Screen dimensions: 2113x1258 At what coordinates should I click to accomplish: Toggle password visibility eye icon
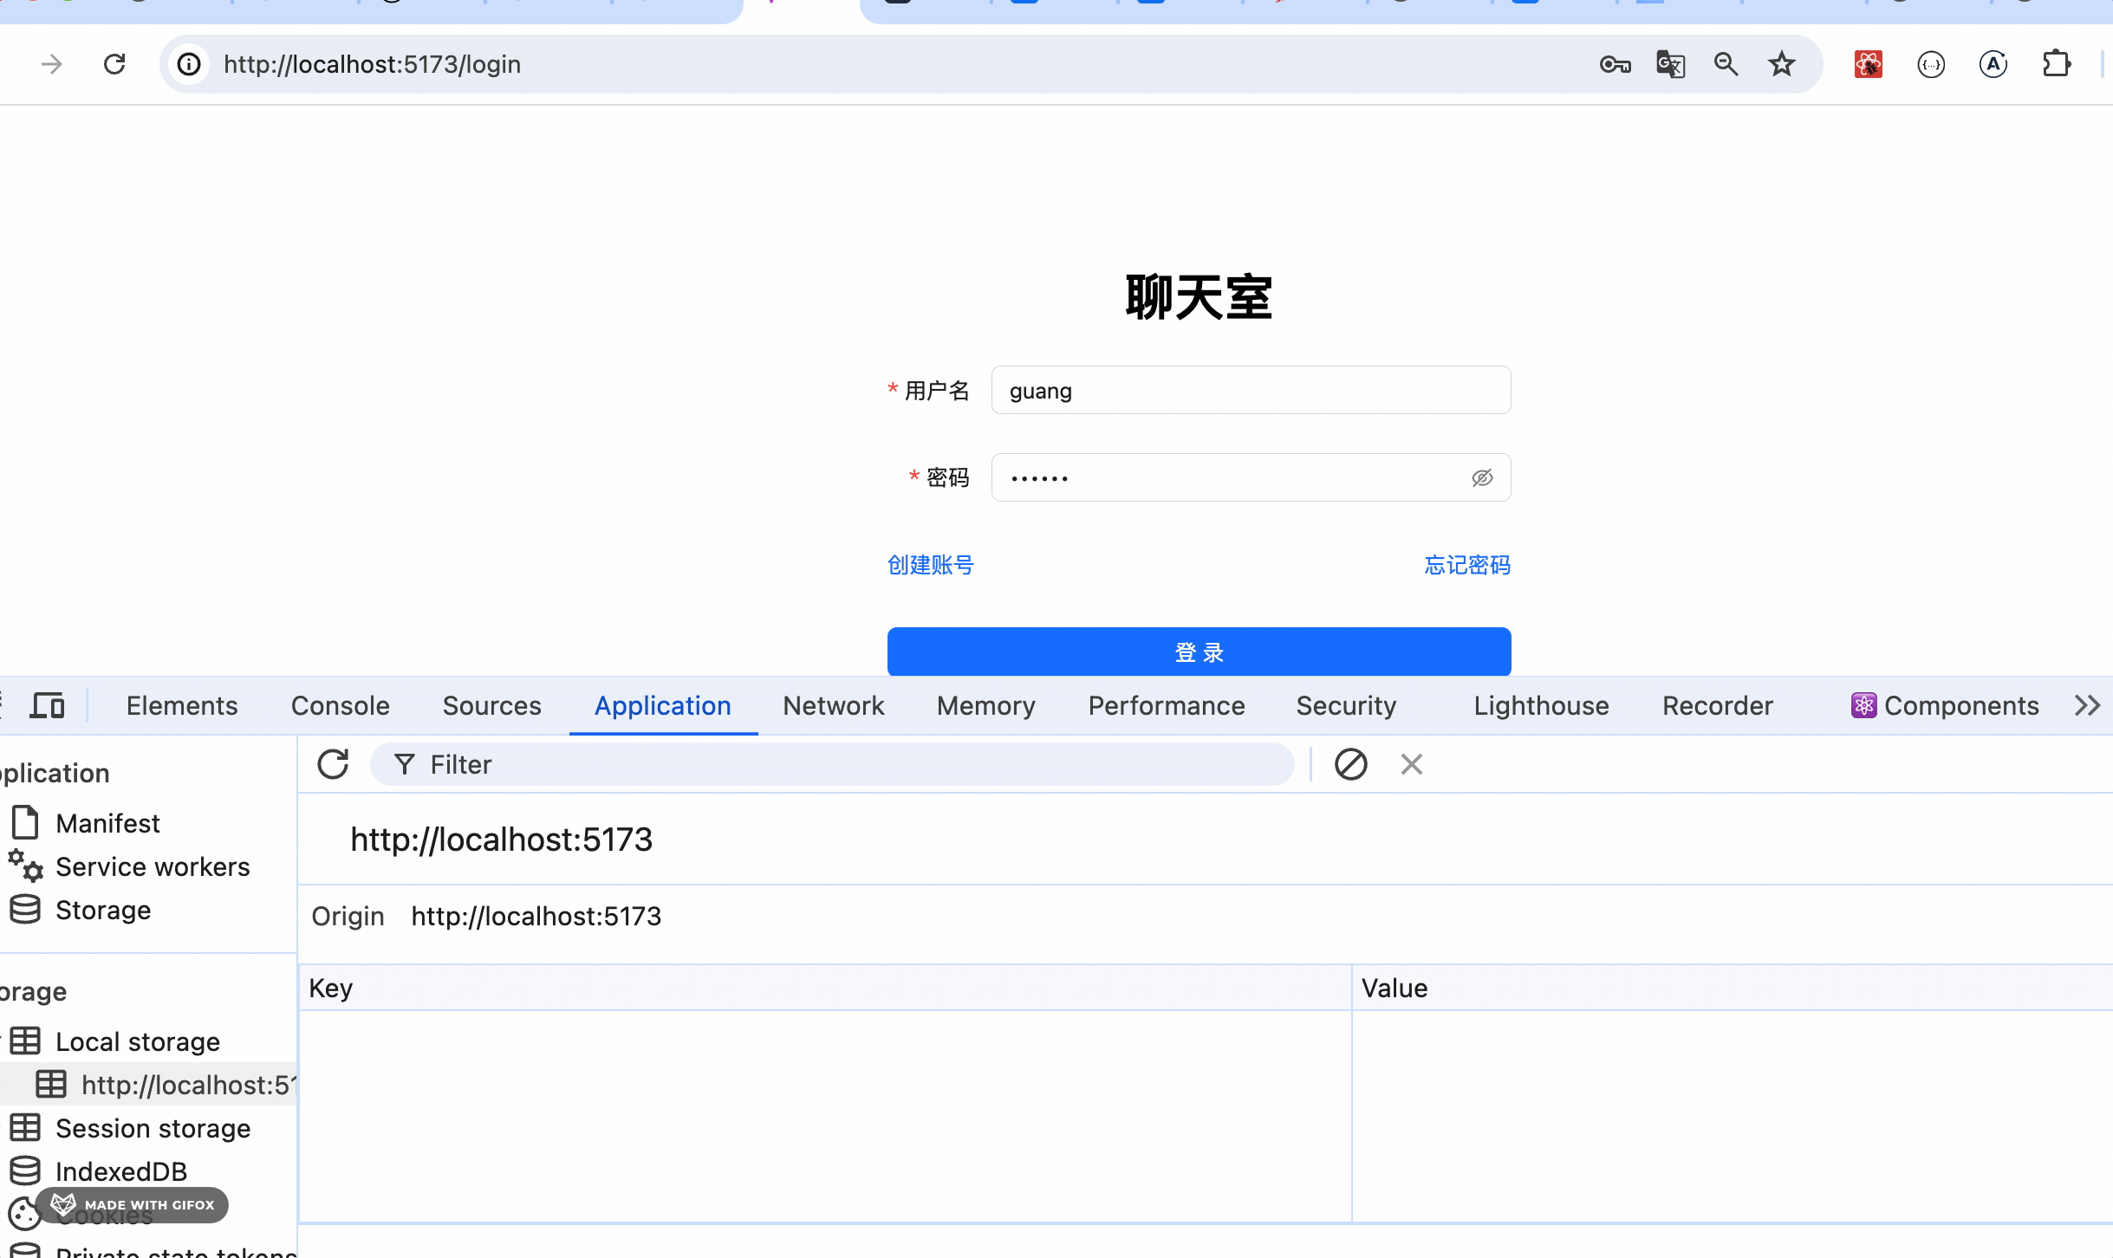[x=1482, y=477]
